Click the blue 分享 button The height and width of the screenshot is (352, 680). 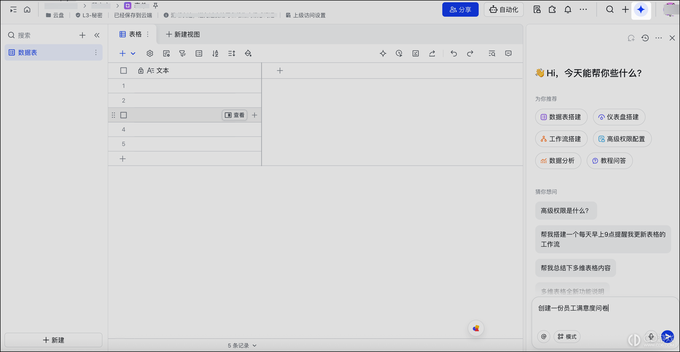(460, 10)
